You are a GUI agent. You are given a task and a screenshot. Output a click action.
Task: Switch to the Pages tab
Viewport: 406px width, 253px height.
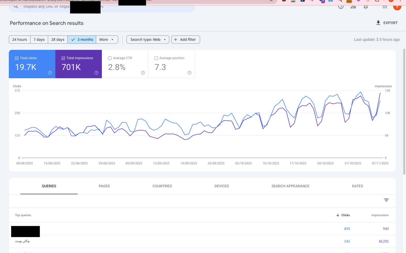[104, 186]
